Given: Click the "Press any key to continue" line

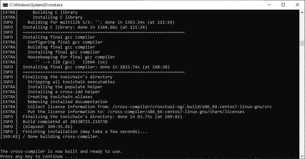Looking at the screenshot, I should [39, 156].
